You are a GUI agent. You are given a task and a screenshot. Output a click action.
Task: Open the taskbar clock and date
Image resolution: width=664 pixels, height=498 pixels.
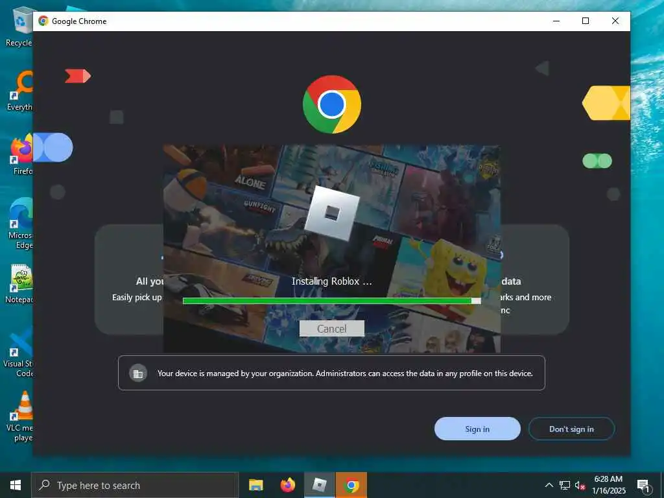(608, 485)
